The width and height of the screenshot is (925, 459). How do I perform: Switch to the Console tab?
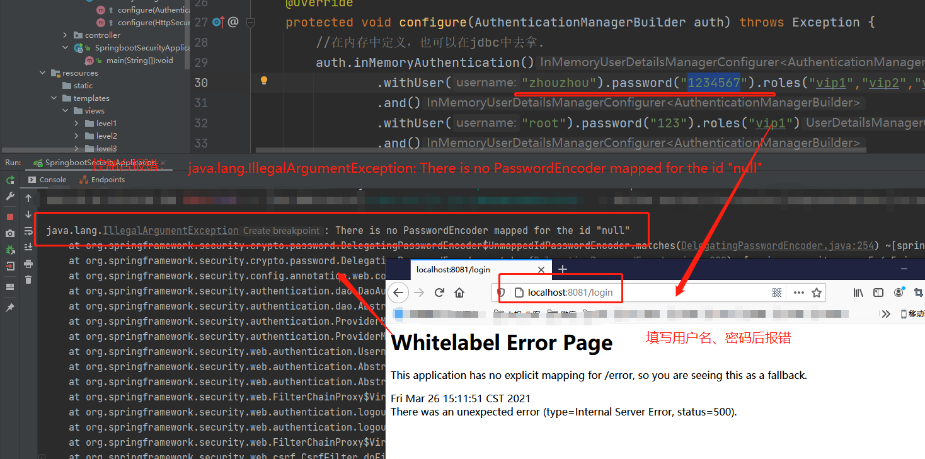[48, 180]
